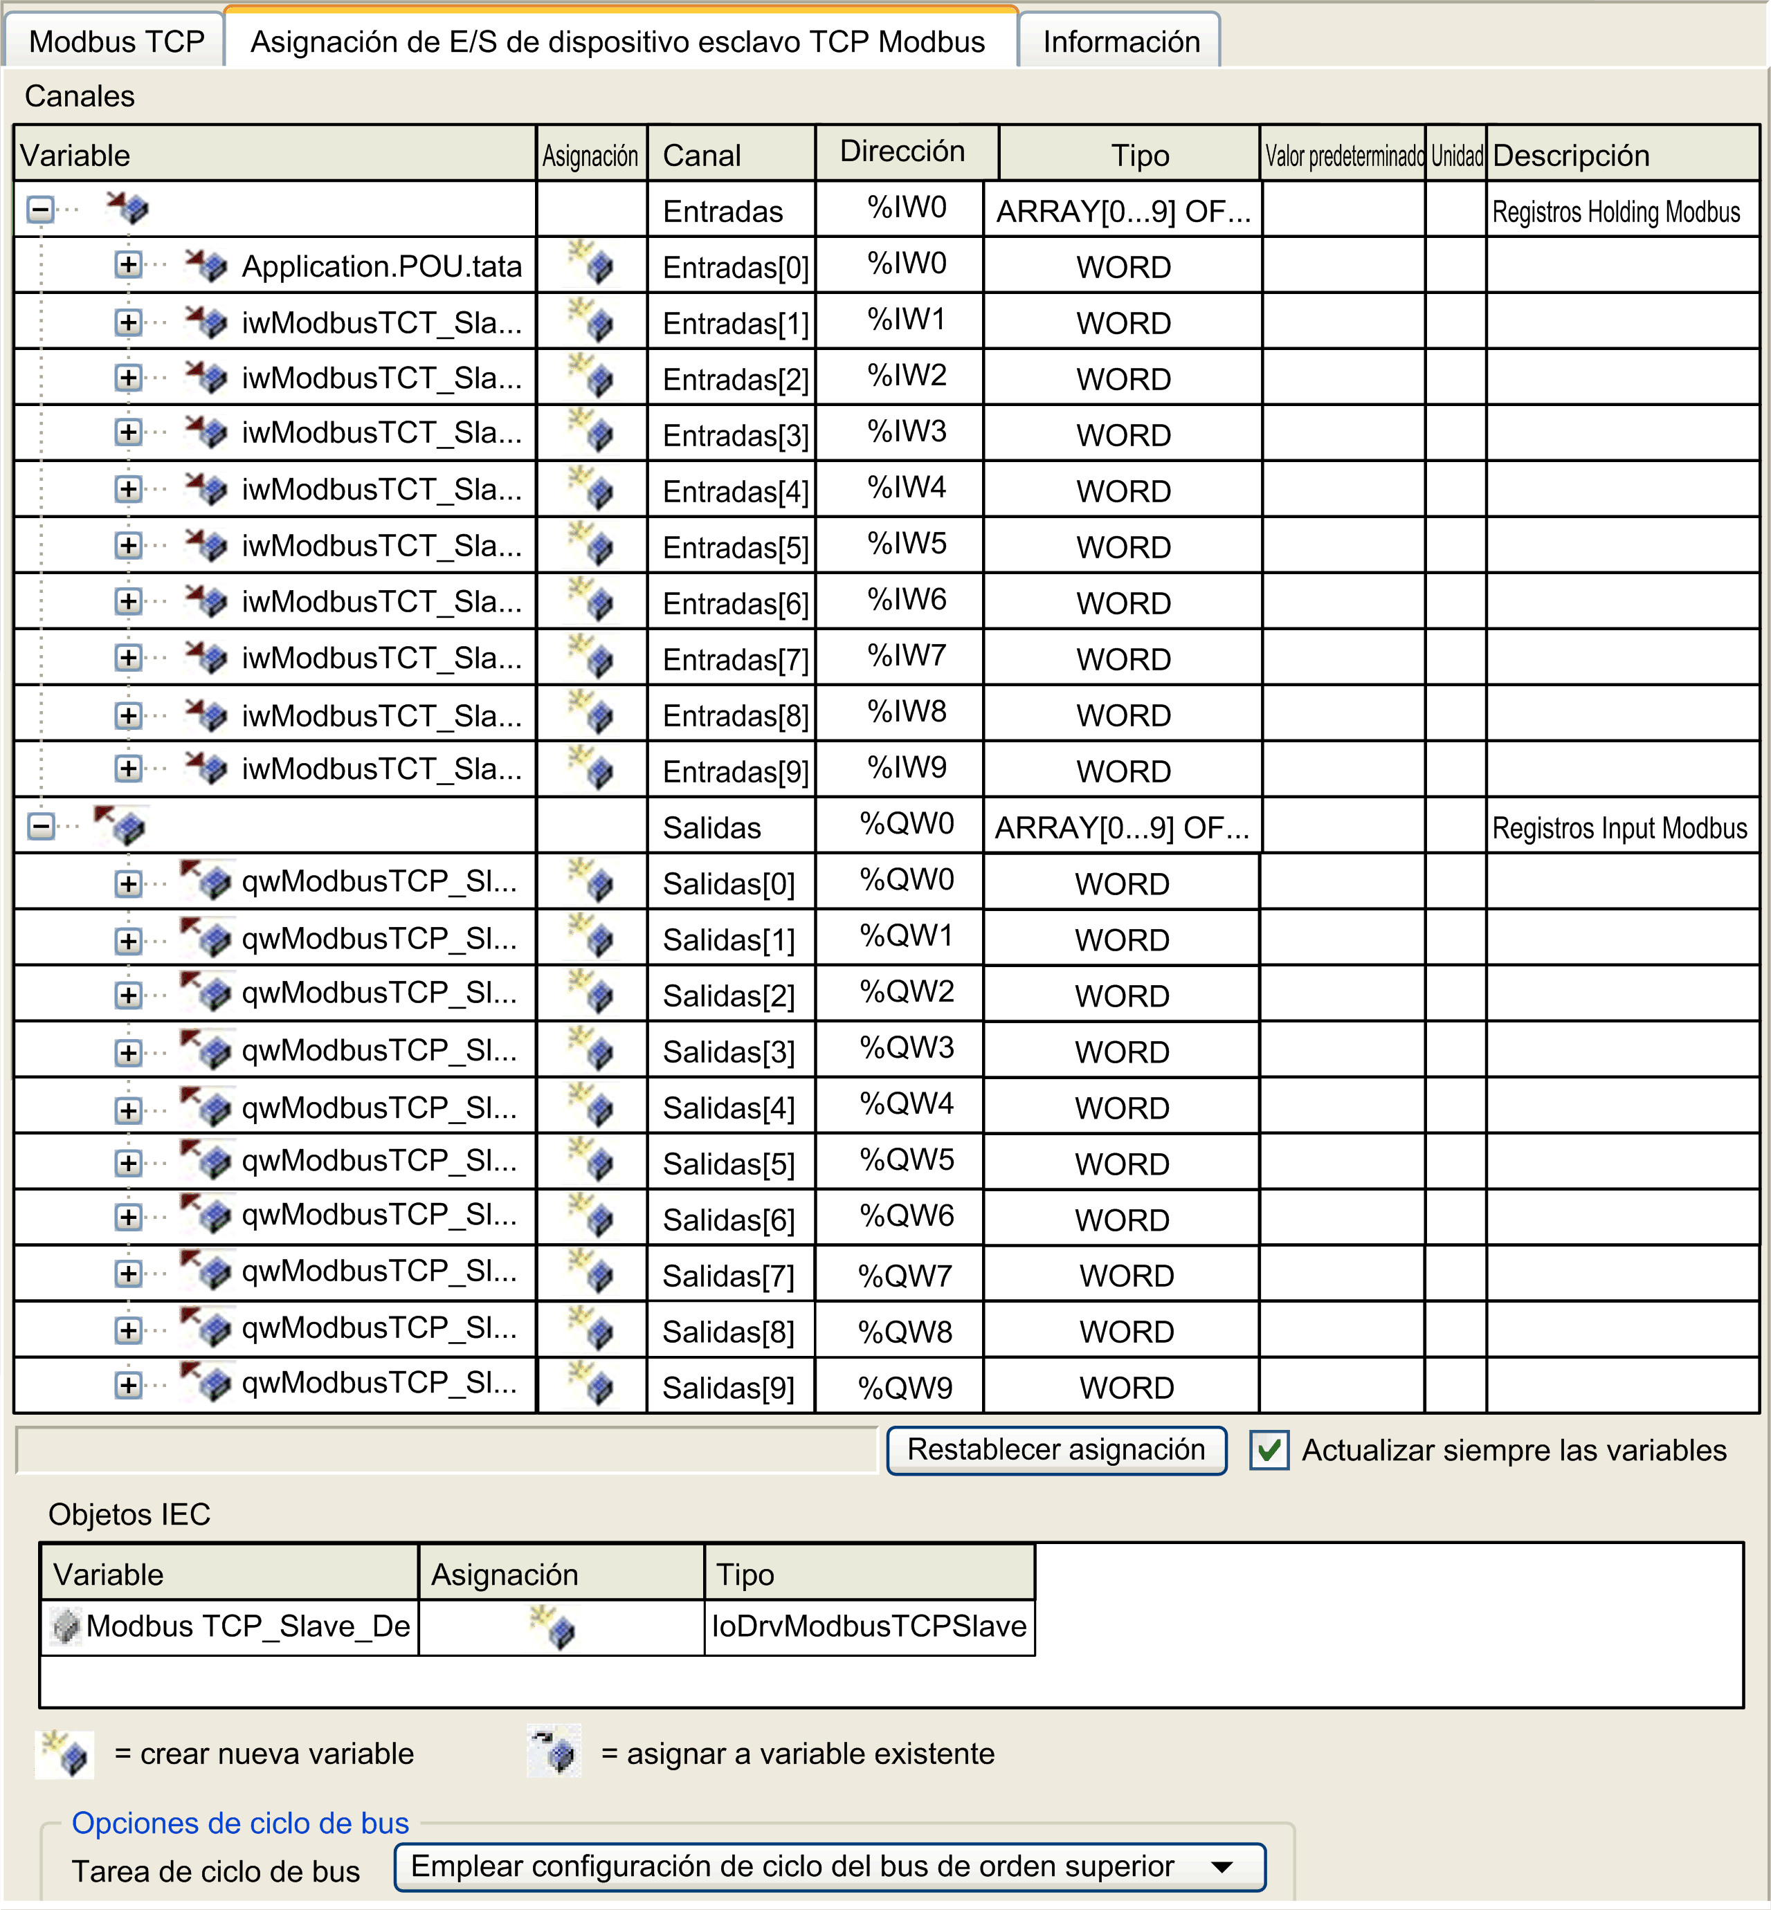Click the assignment icon for Salidas[1]

coord(590,936)
